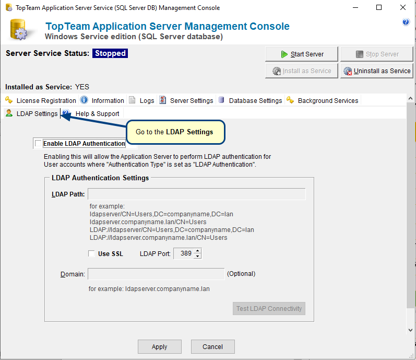
Task: Click the LDAP Settings user icon
Action: click(9, 113)
